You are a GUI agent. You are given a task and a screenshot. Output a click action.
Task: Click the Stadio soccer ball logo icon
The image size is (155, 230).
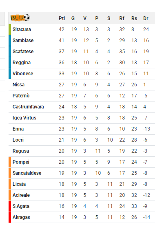tap(20, 18)
